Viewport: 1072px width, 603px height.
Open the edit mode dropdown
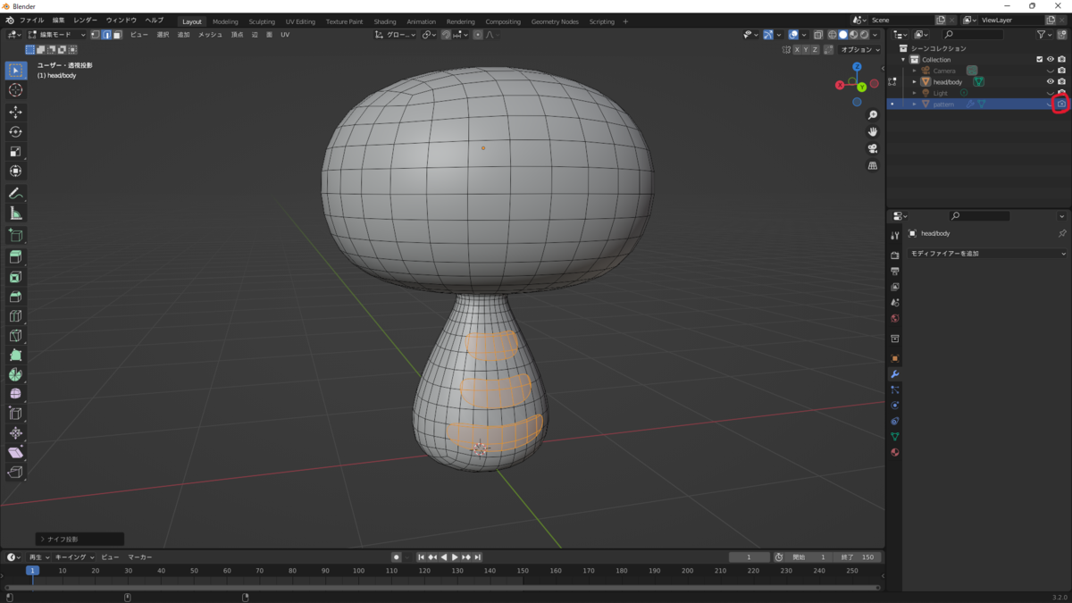pyautogui.click(x=57, y=35)
